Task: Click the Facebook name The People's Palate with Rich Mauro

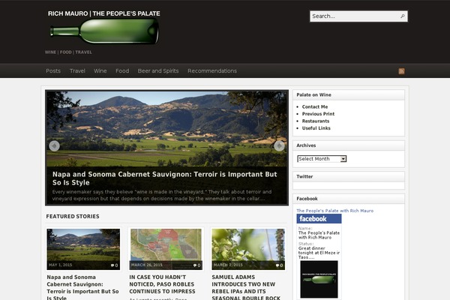Action: pos(319,235)
